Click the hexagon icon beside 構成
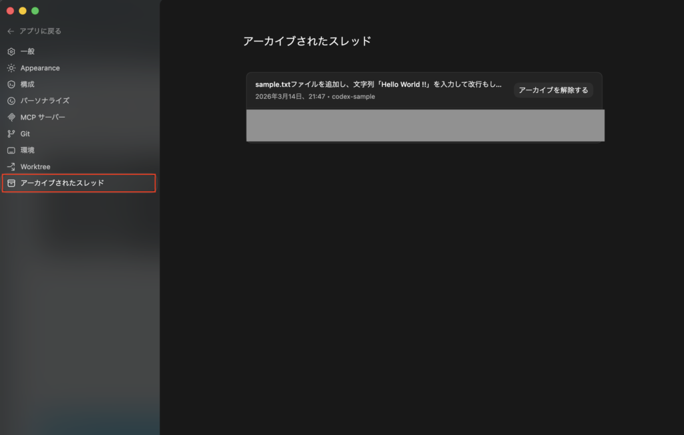Image resolution: width=684 pixels, height=435 pixels. (x=11, y=84)
